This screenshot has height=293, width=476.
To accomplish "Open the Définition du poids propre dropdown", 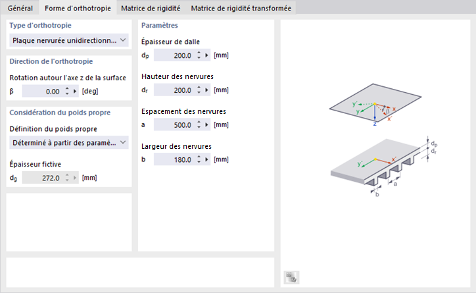I will 69,142.
